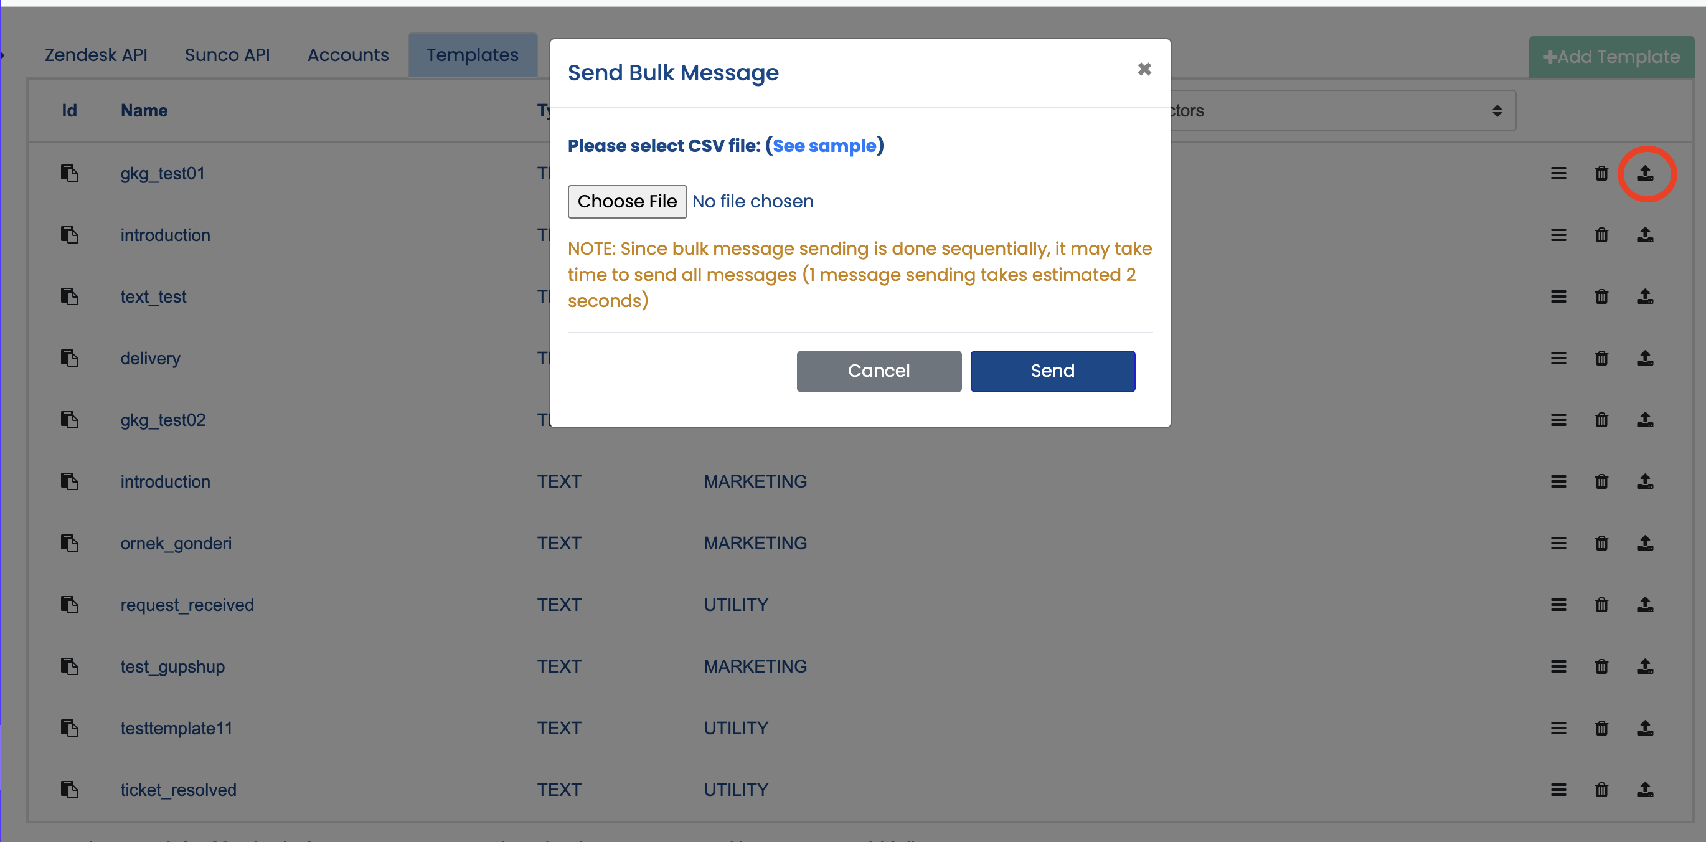The height and width of the screenshot is (842, 1706).
Task: Cancel the bulk message dialog
Action: tap(879, 371)
